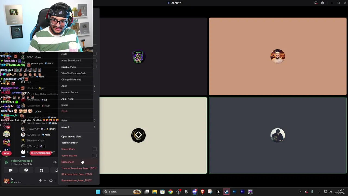The height and width of the screenshot is (196, 348).
Task: Click the green voice connection signal icon
Action: pyautogui.click(x=7, y=162)
